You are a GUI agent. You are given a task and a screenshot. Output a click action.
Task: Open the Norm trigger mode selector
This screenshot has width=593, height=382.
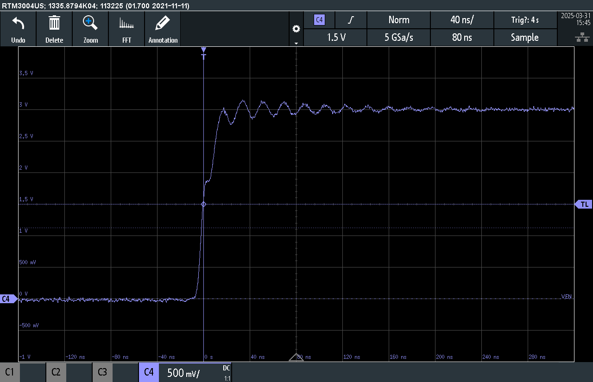(398, 20)
